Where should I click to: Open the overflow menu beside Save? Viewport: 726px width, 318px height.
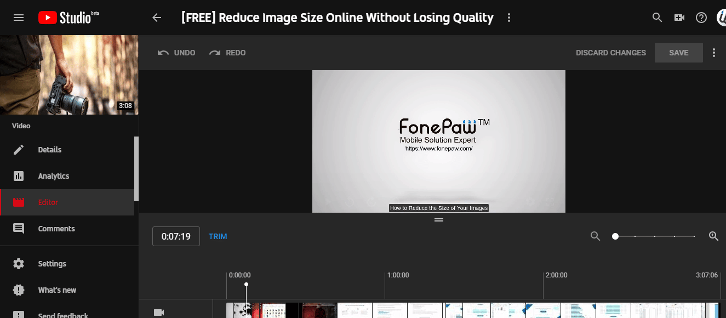(714, 52)
